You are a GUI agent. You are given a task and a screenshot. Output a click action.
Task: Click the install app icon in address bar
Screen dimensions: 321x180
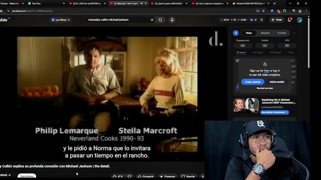pos(258,11)
